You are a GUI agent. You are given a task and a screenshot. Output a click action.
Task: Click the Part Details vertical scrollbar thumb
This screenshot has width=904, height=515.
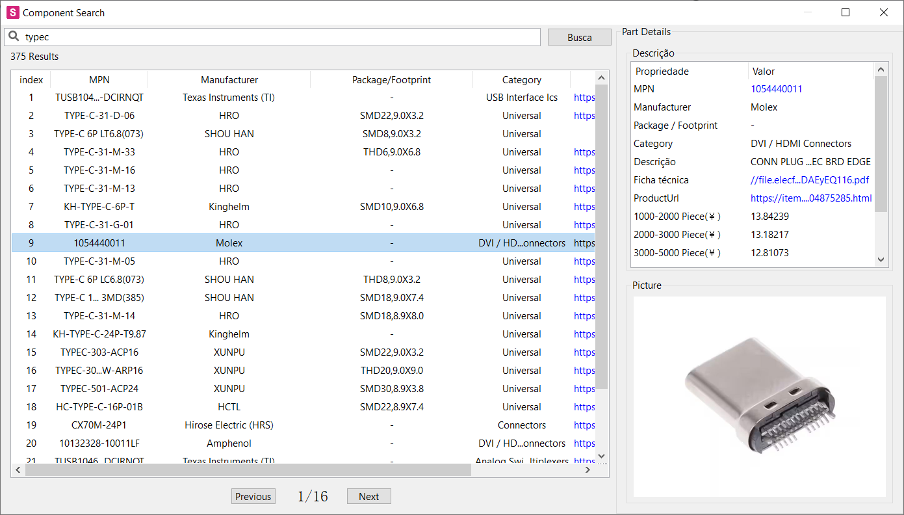881,144
